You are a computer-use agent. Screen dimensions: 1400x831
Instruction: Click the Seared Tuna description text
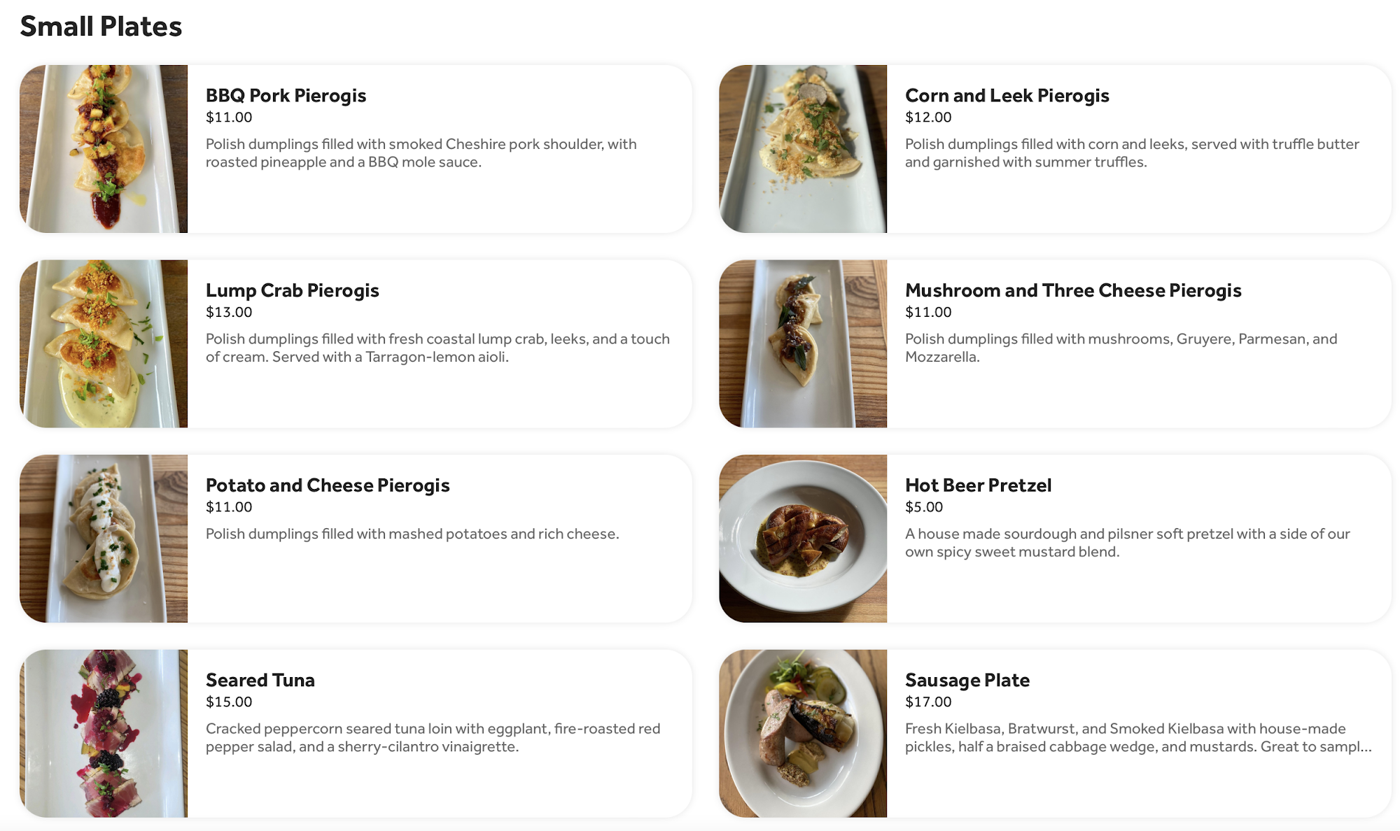click(433, 737)
